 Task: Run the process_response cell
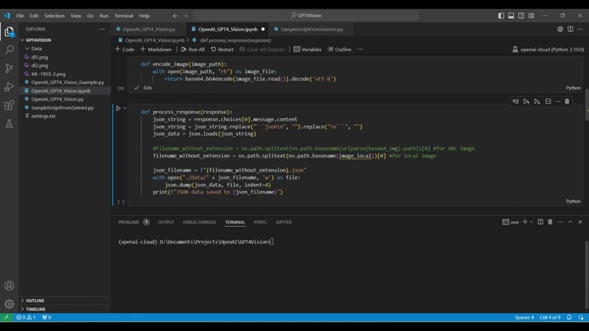pos(118,108)
